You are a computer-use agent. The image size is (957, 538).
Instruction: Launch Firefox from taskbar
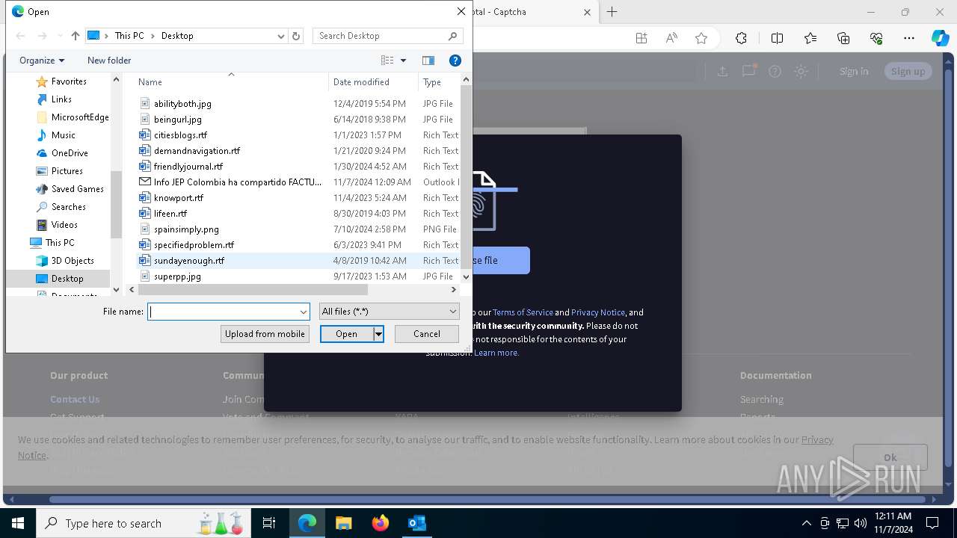pyautogui.click(x=381, y=523)
